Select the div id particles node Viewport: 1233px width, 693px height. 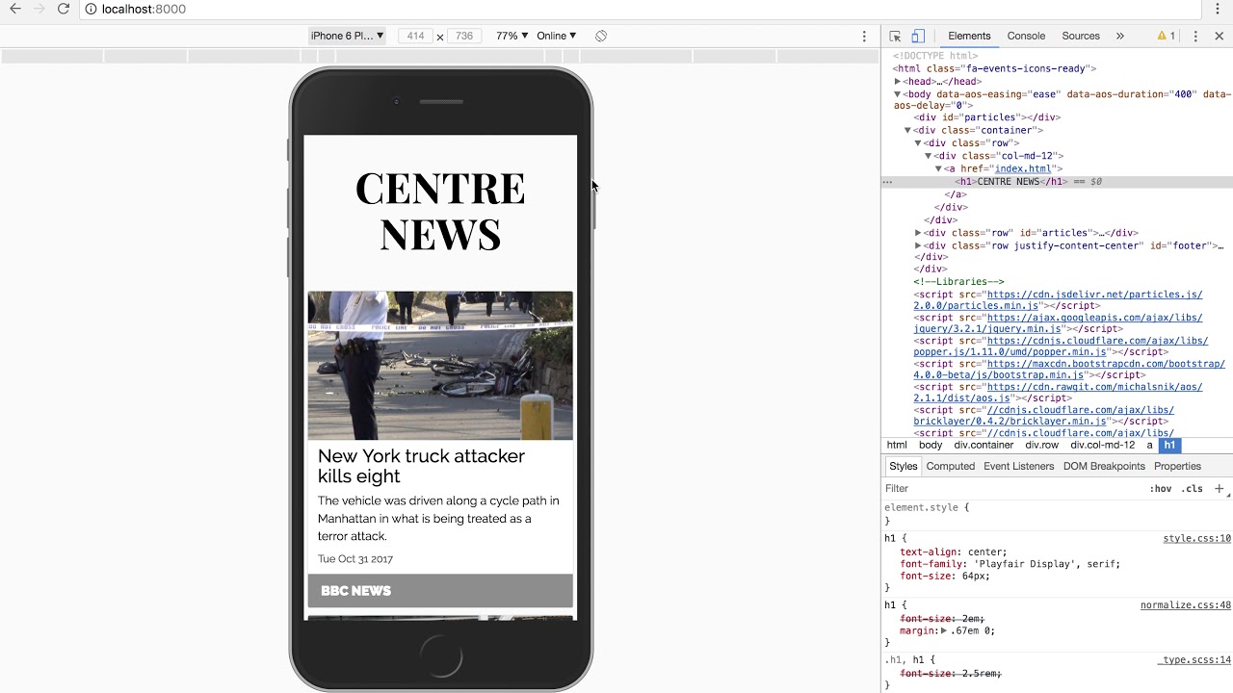[987, 117]
